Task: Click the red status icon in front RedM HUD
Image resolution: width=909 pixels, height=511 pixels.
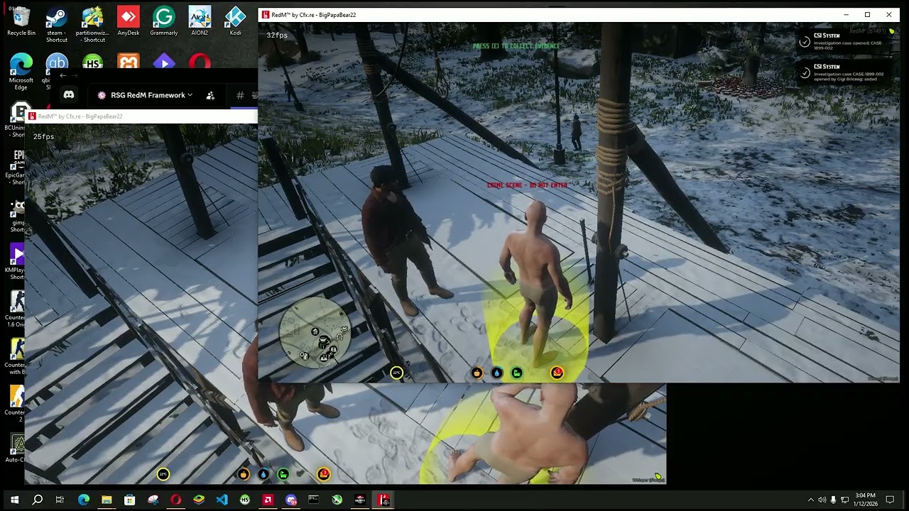Action: 557,373
